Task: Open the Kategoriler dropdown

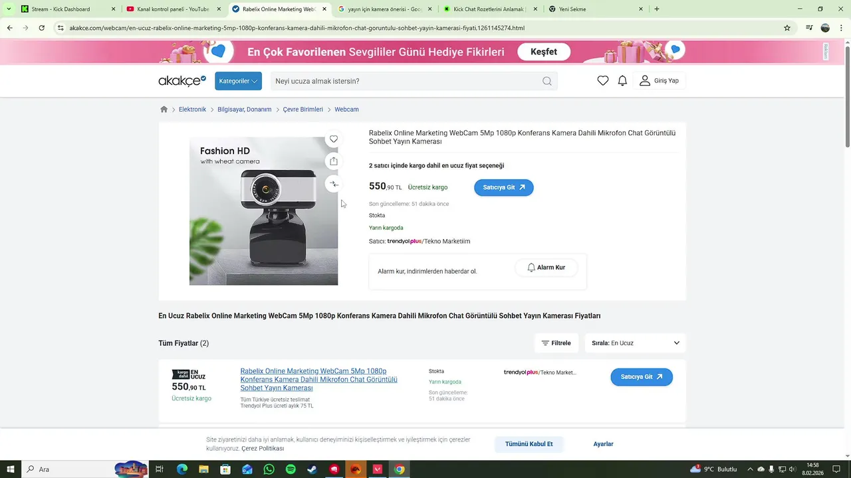Action: tap(238, 81)
